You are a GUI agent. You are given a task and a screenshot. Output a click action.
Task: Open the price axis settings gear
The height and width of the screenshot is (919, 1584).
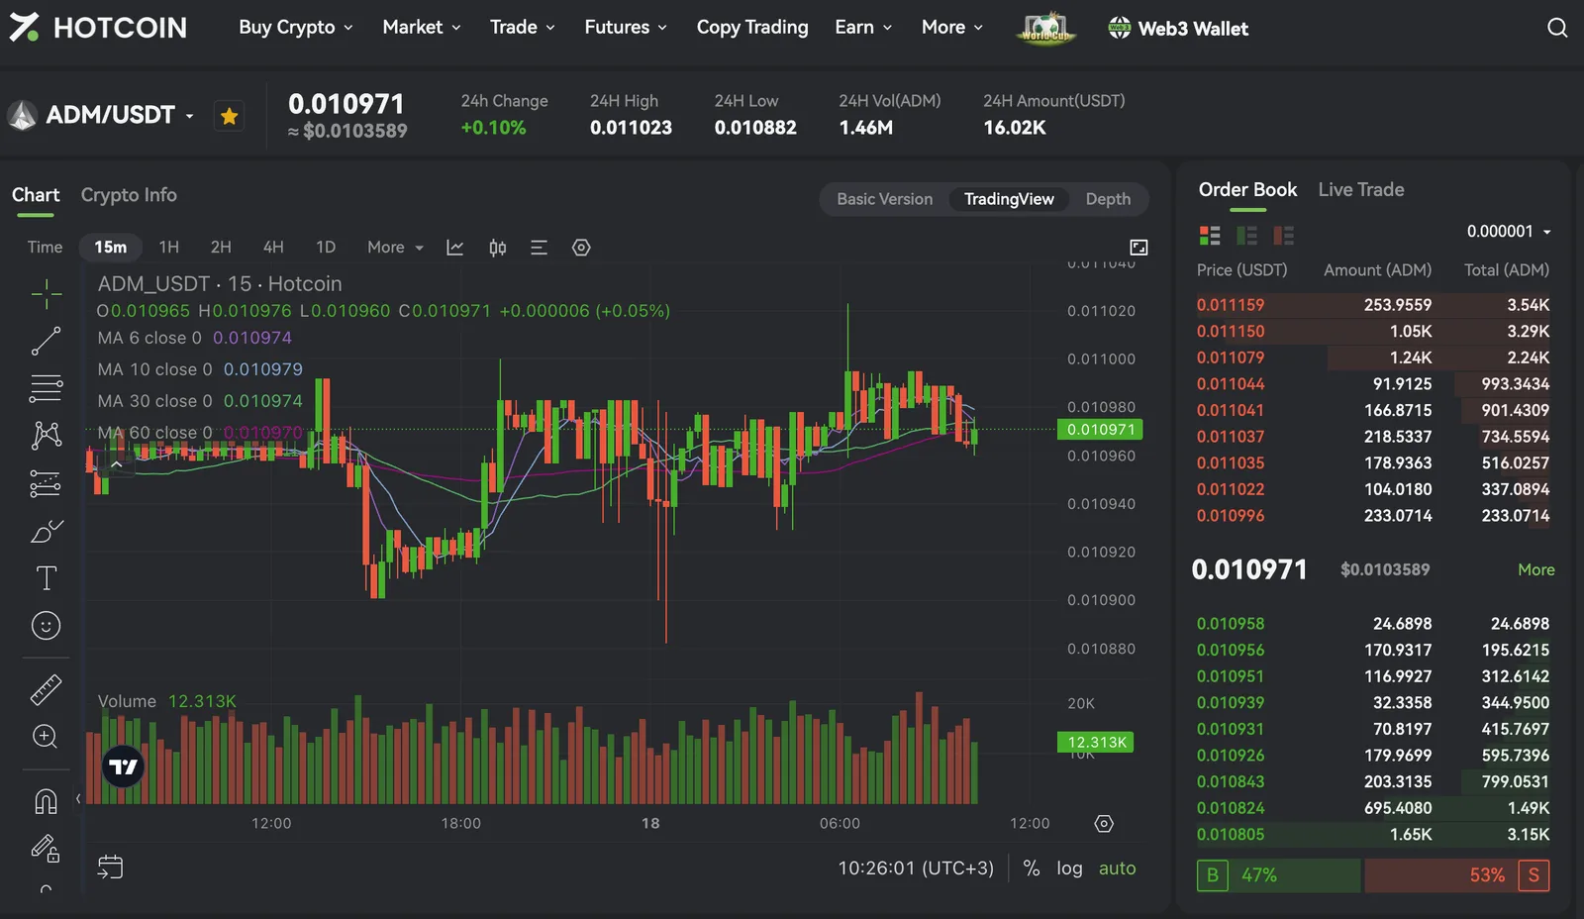[x=1104, y=824]
